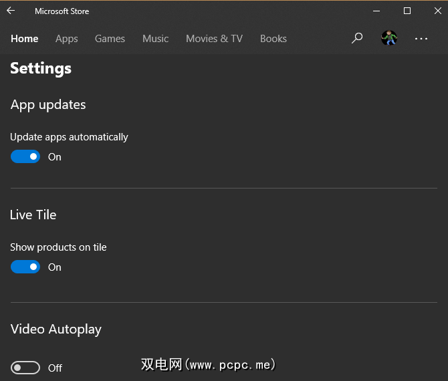Open the search magnifier icon
The width and height of the screenshot is (448, 381).
pyautogui.click(x=357, y=38)
